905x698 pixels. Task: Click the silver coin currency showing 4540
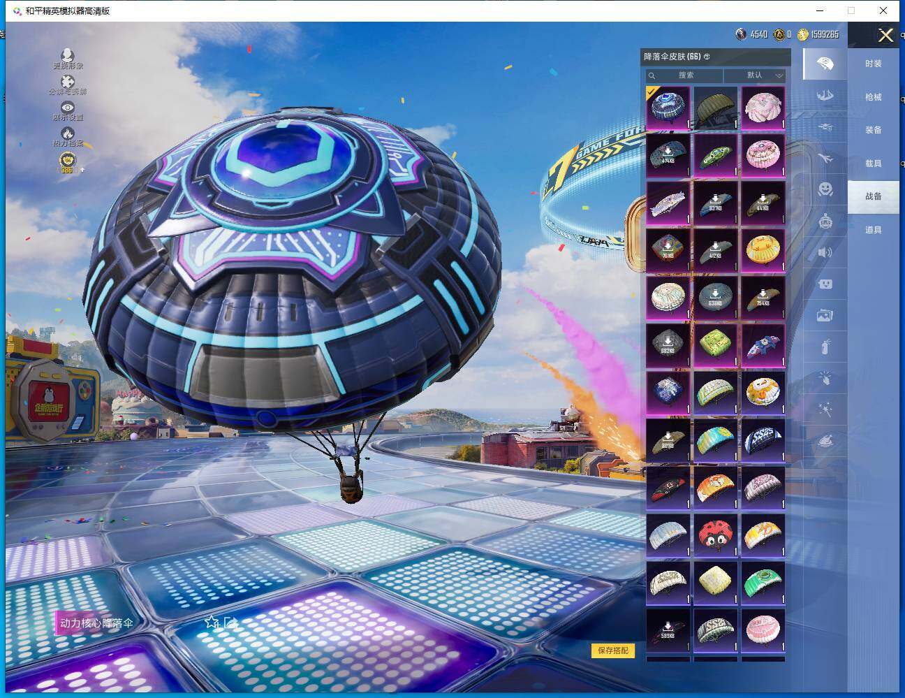pos(751,34)
